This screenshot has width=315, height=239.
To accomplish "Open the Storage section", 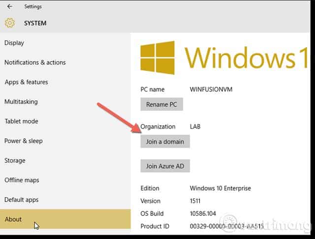I will click(65, 160).
